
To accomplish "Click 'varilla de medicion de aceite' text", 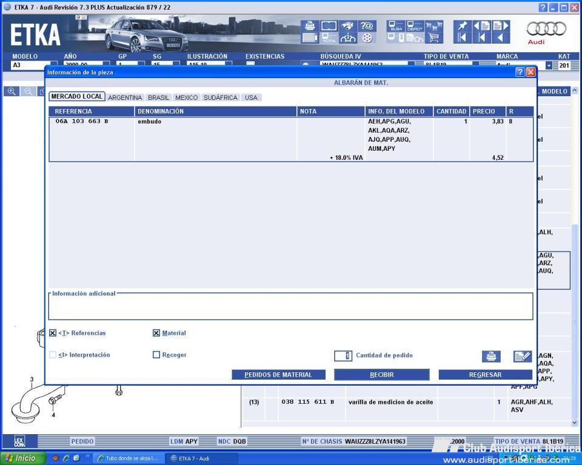I will click(391, 402).
